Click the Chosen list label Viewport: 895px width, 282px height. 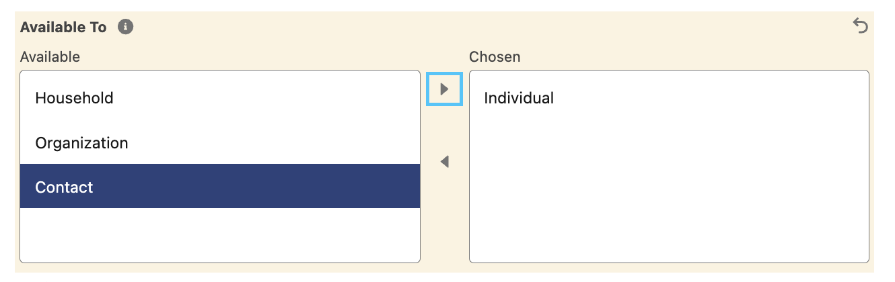[495, 57]
